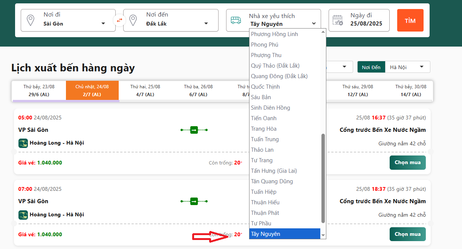Image resolution: width=462 pixels, height=249 pixels.
Task: Choose highlighted Tây Nguyên list option
Action: tap(285, 234)
